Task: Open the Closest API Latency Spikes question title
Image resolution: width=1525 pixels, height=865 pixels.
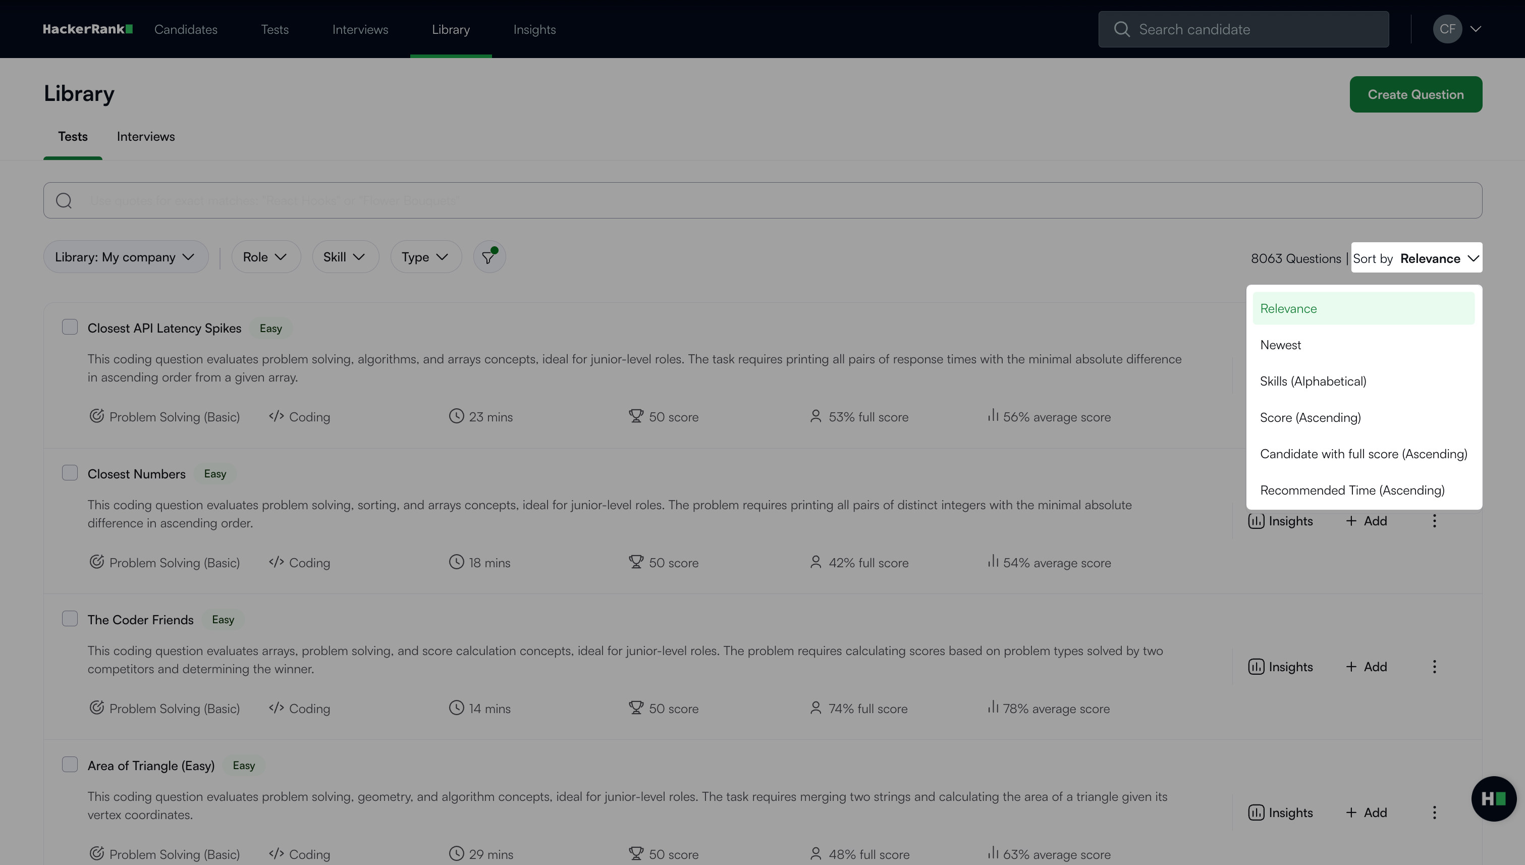Action: coord(164,329)
